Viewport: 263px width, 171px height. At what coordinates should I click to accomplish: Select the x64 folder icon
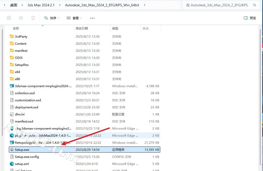point(12,72)
